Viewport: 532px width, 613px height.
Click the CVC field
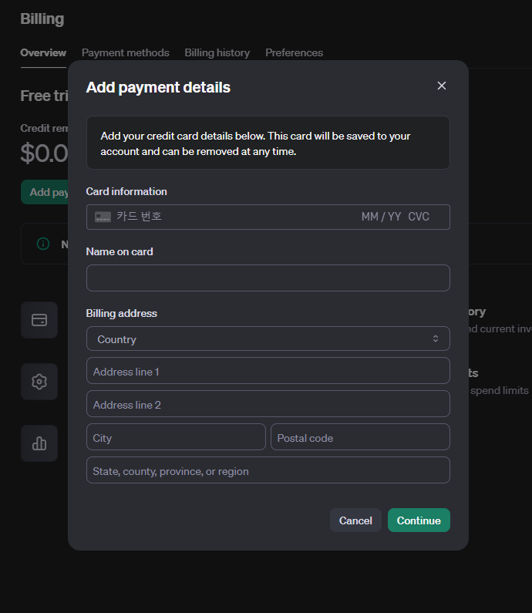tap(419, 217)
